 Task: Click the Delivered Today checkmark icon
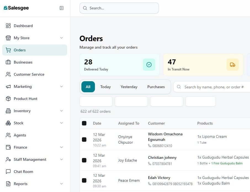click(149, 65)
